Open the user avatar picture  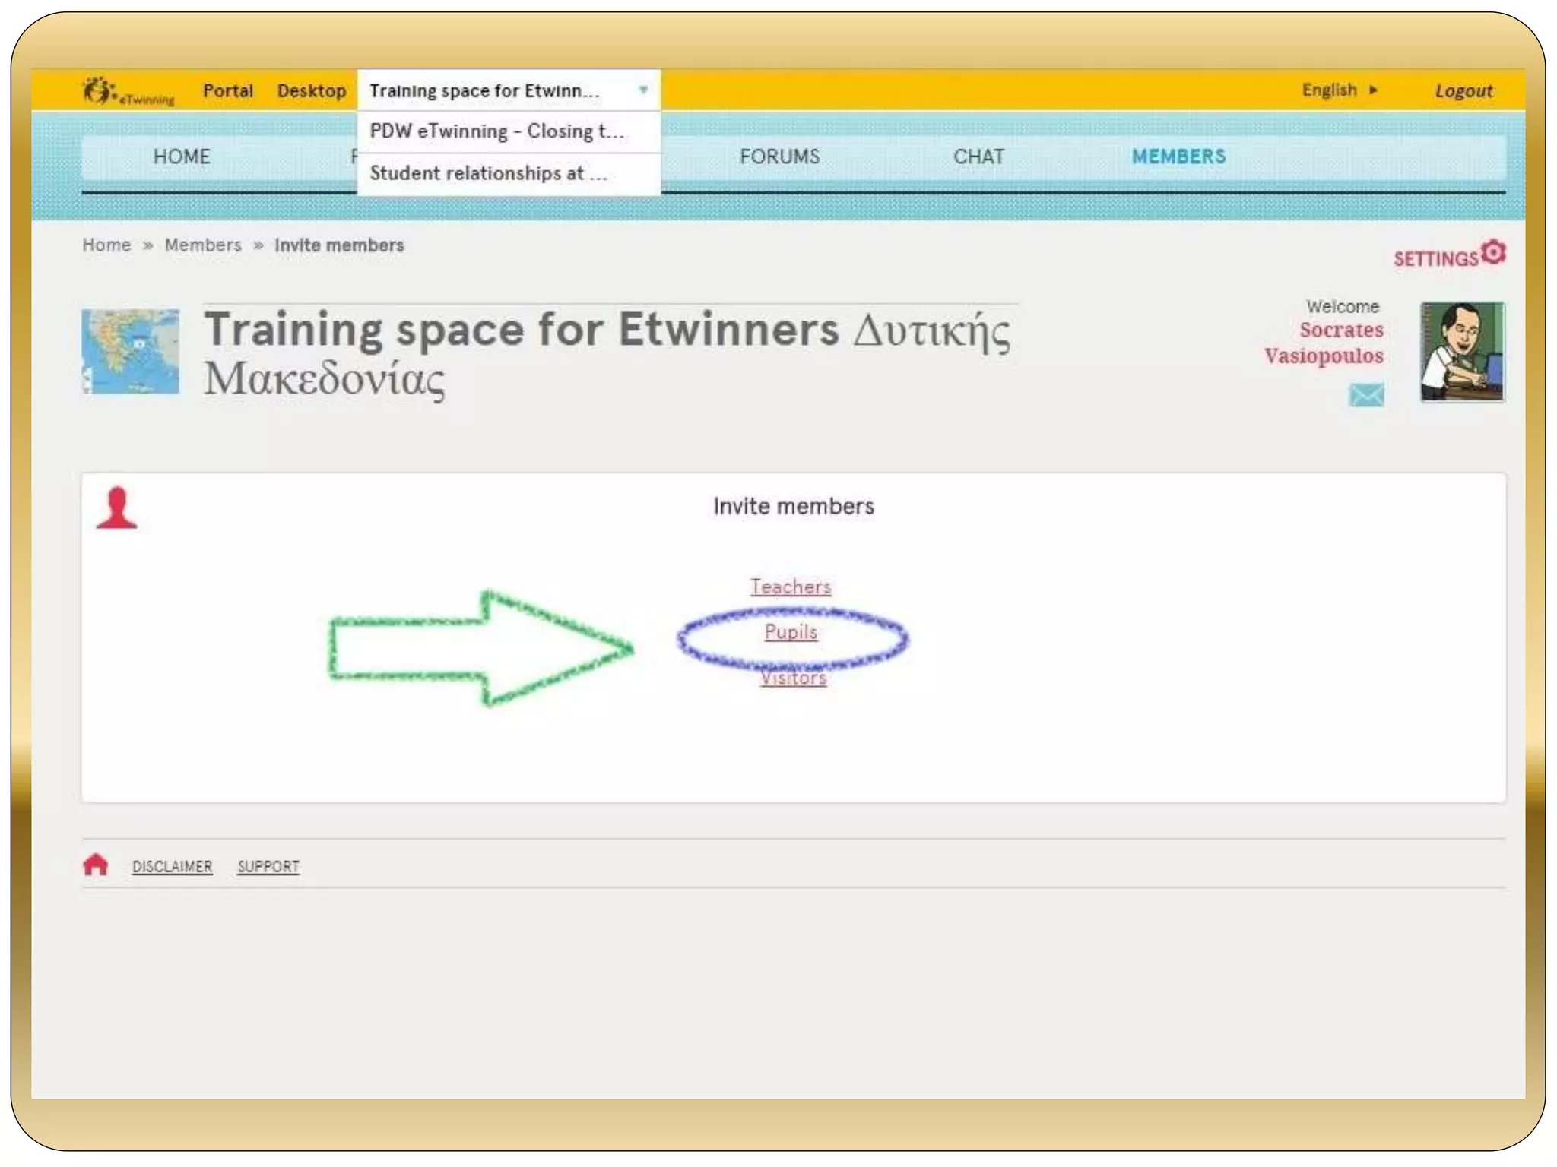coord(1462,352)
